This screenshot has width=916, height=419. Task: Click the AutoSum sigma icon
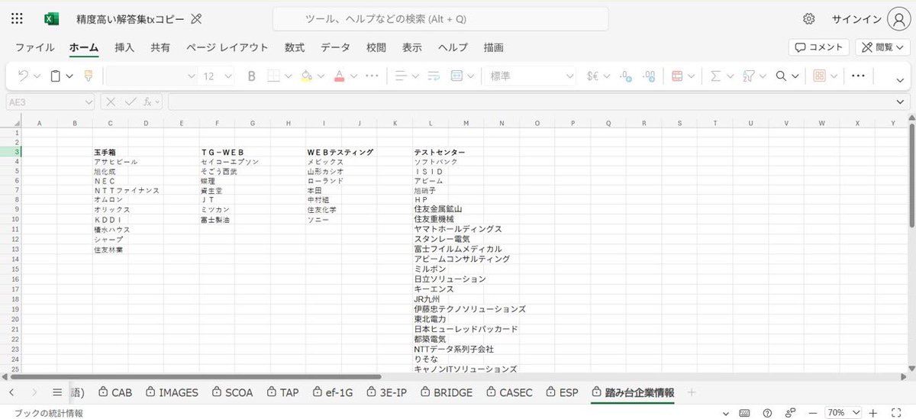tap(715, 76)
